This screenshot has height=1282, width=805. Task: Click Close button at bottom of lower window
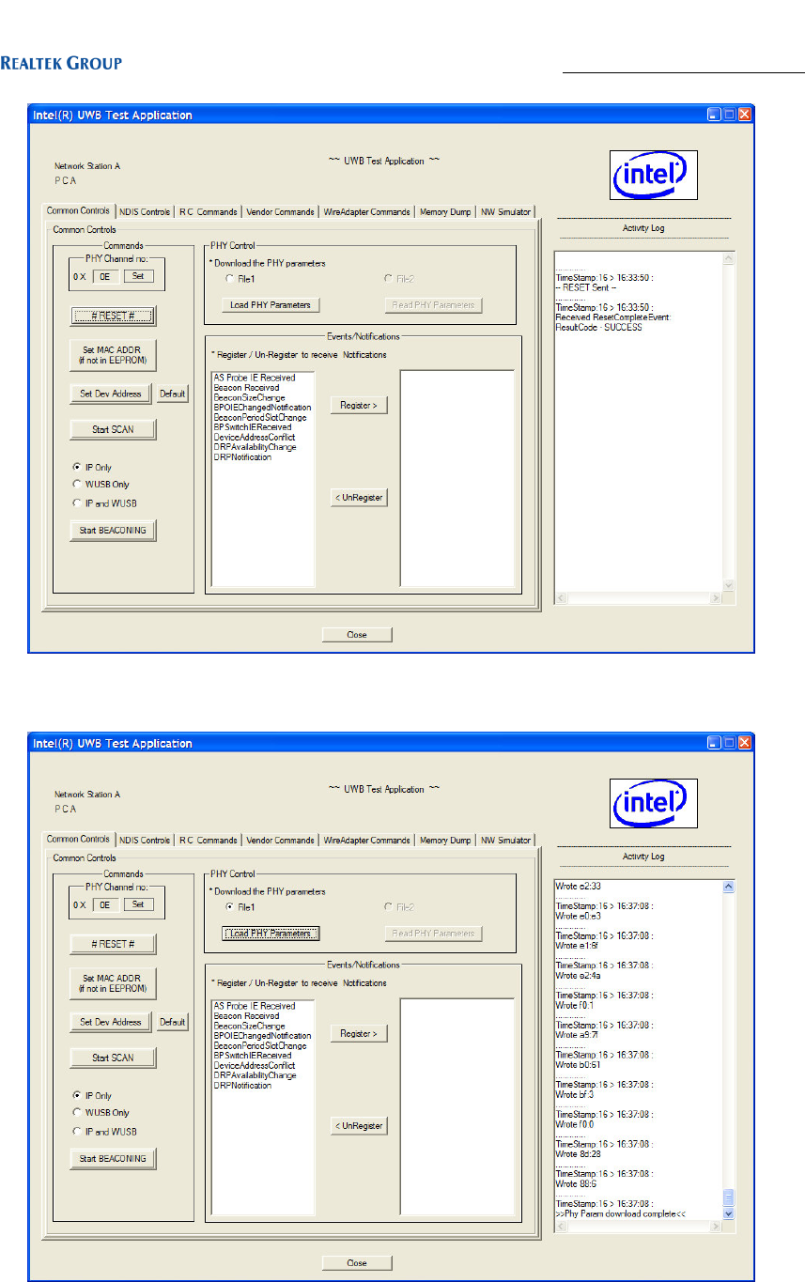[x=357, y=1262]
